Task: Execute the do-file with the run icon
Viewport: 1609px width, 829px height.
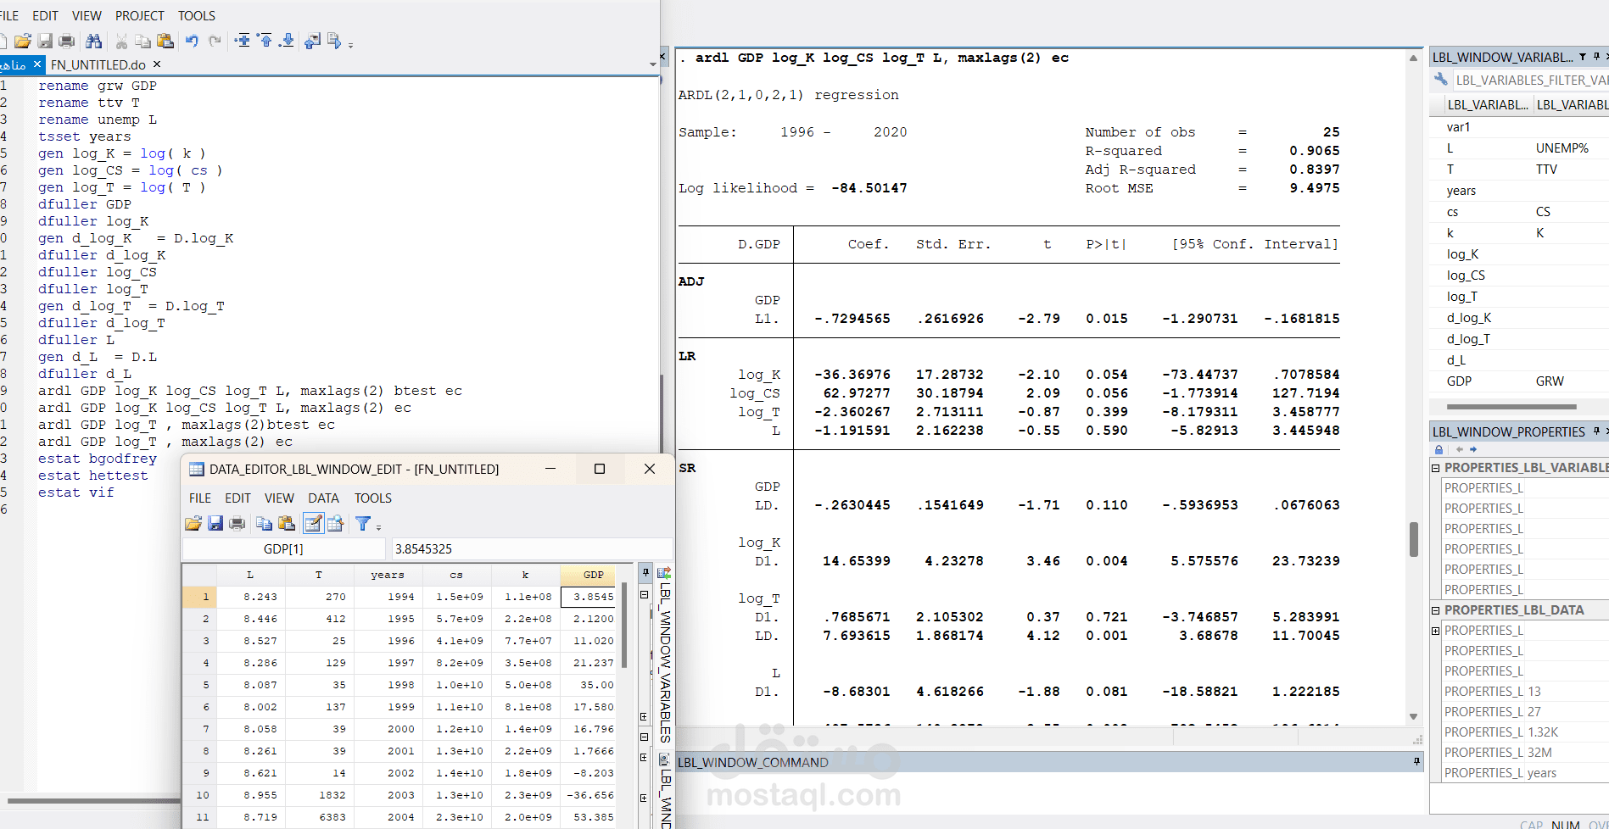Action: click(334, 41)
